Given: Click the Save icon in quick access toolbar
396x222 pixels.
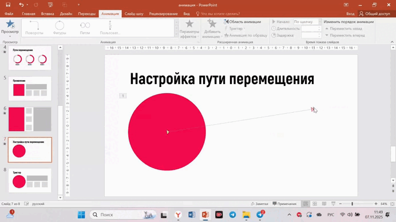Looking at the screenshot, I should 8,5.
